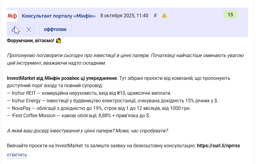This screenshot has width=256, height=164.
Task: Click the edit pencil icon
Action: click(x=14, y=29)
